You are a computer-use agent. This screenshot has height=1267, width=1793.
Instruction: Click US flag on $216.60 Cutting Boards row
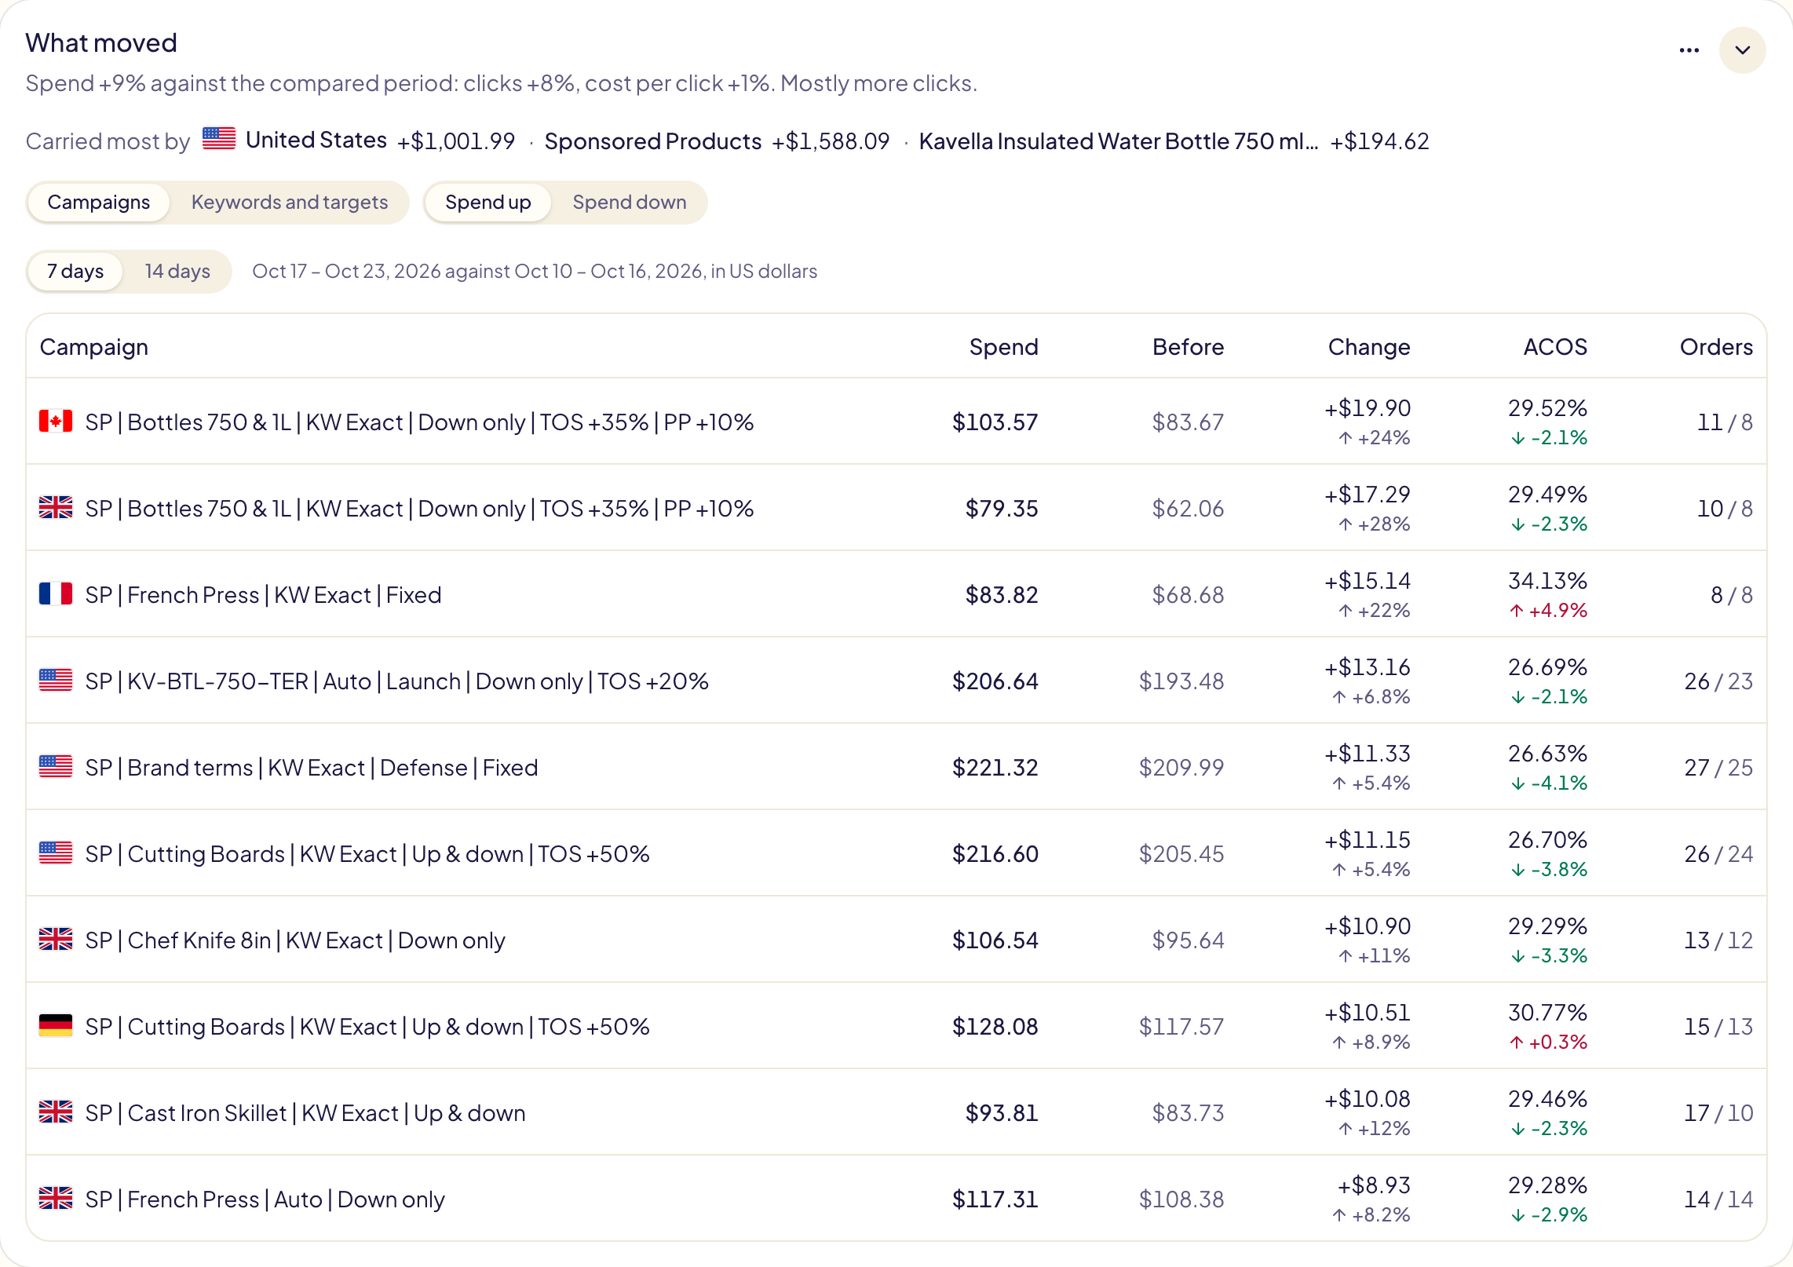[56, 853]
